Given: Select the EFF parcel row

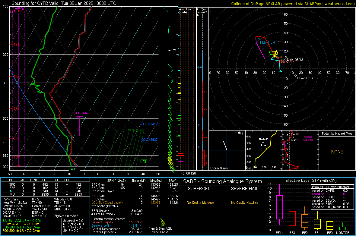Looking at the screenshot, I should (46, 188).
